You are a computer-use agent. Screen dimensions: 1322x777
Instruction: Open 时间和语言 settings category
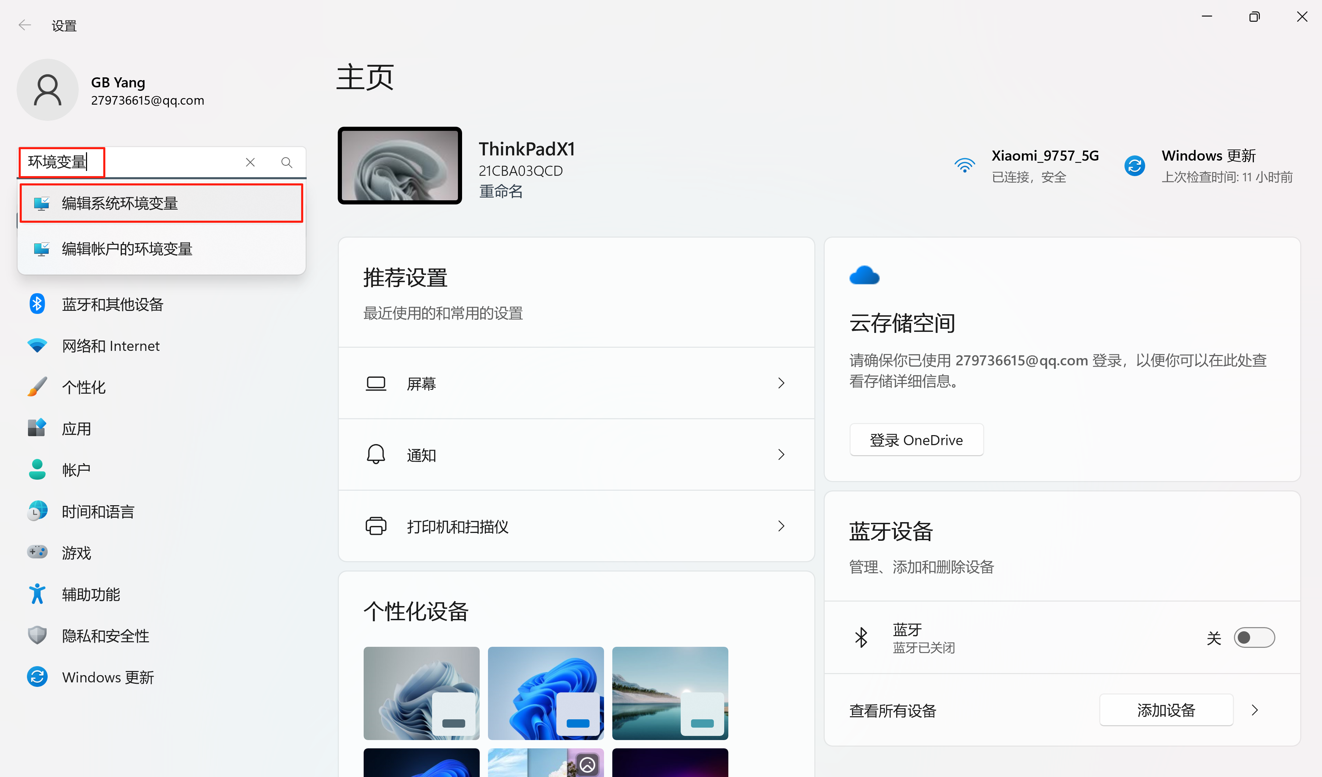[98, 511]
